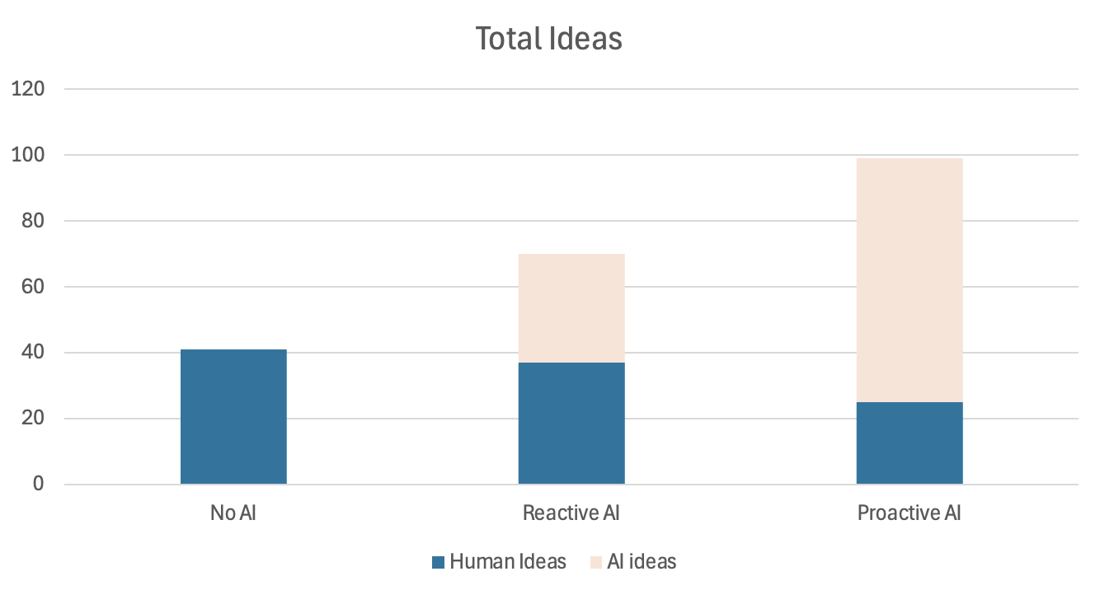Click the 20 value on vertical axis
1100x595 pixels.
(33, 419)
